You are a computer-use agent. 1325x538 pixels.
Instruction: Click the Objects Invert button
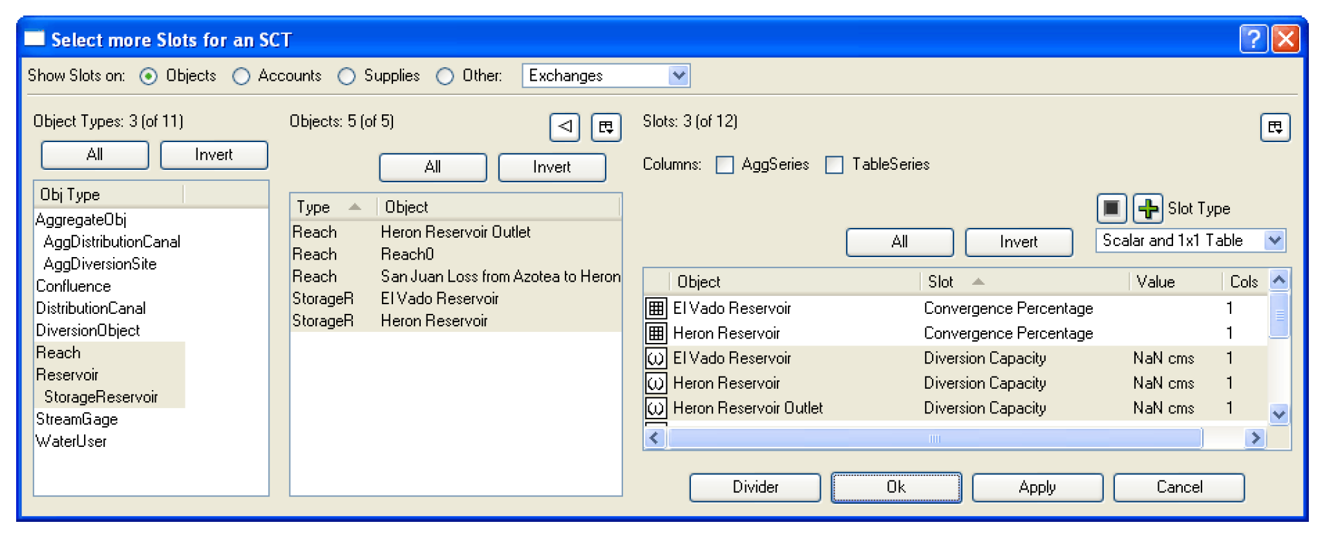[x=552, y=167]
